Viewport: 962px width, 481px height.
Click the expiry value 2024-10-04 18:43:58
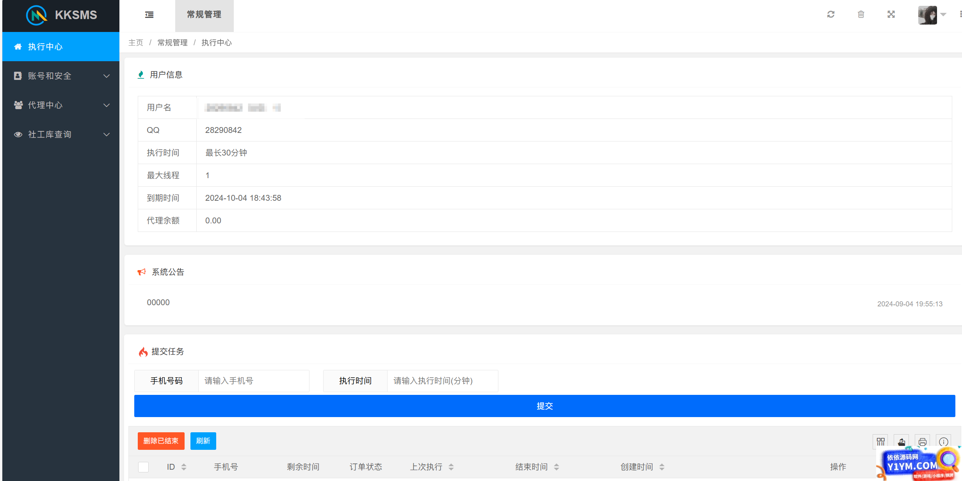point(243,198)
